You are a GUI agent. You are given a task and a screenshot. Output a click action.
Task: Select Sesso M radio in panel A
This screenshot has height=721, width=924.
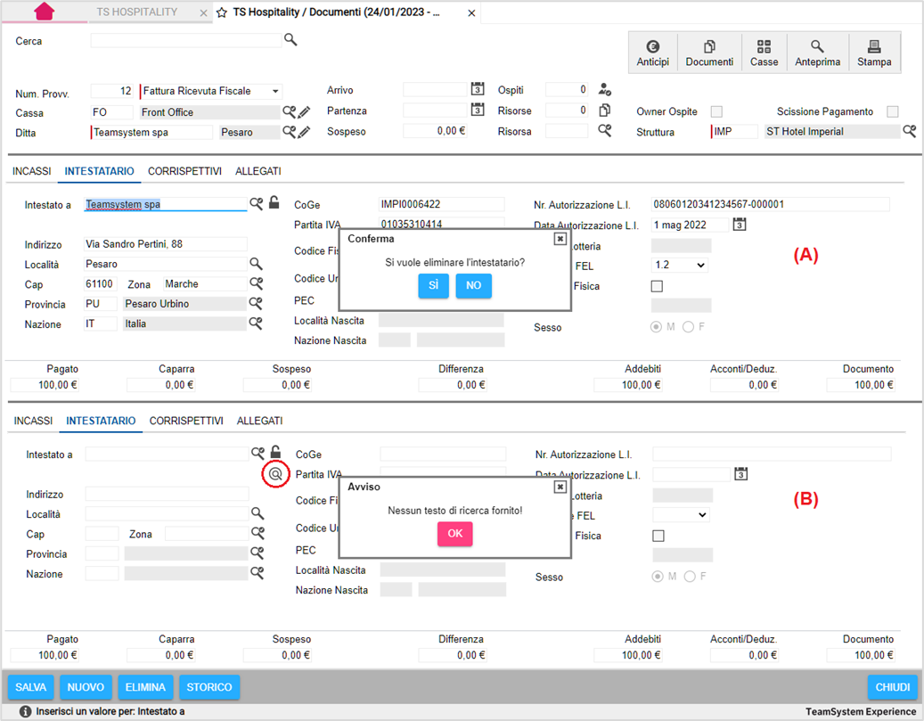[656, 326]
